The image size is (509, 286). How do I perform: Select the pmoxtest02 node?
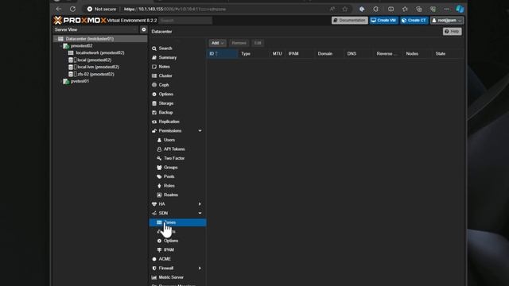click(81, 46)
